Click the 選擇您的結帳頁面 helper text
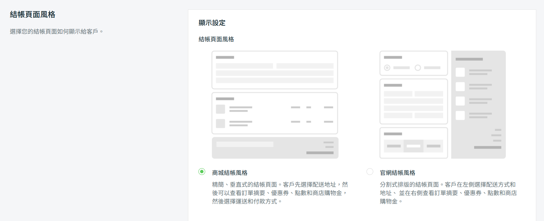The image size is (544, 221). (56, 32)
